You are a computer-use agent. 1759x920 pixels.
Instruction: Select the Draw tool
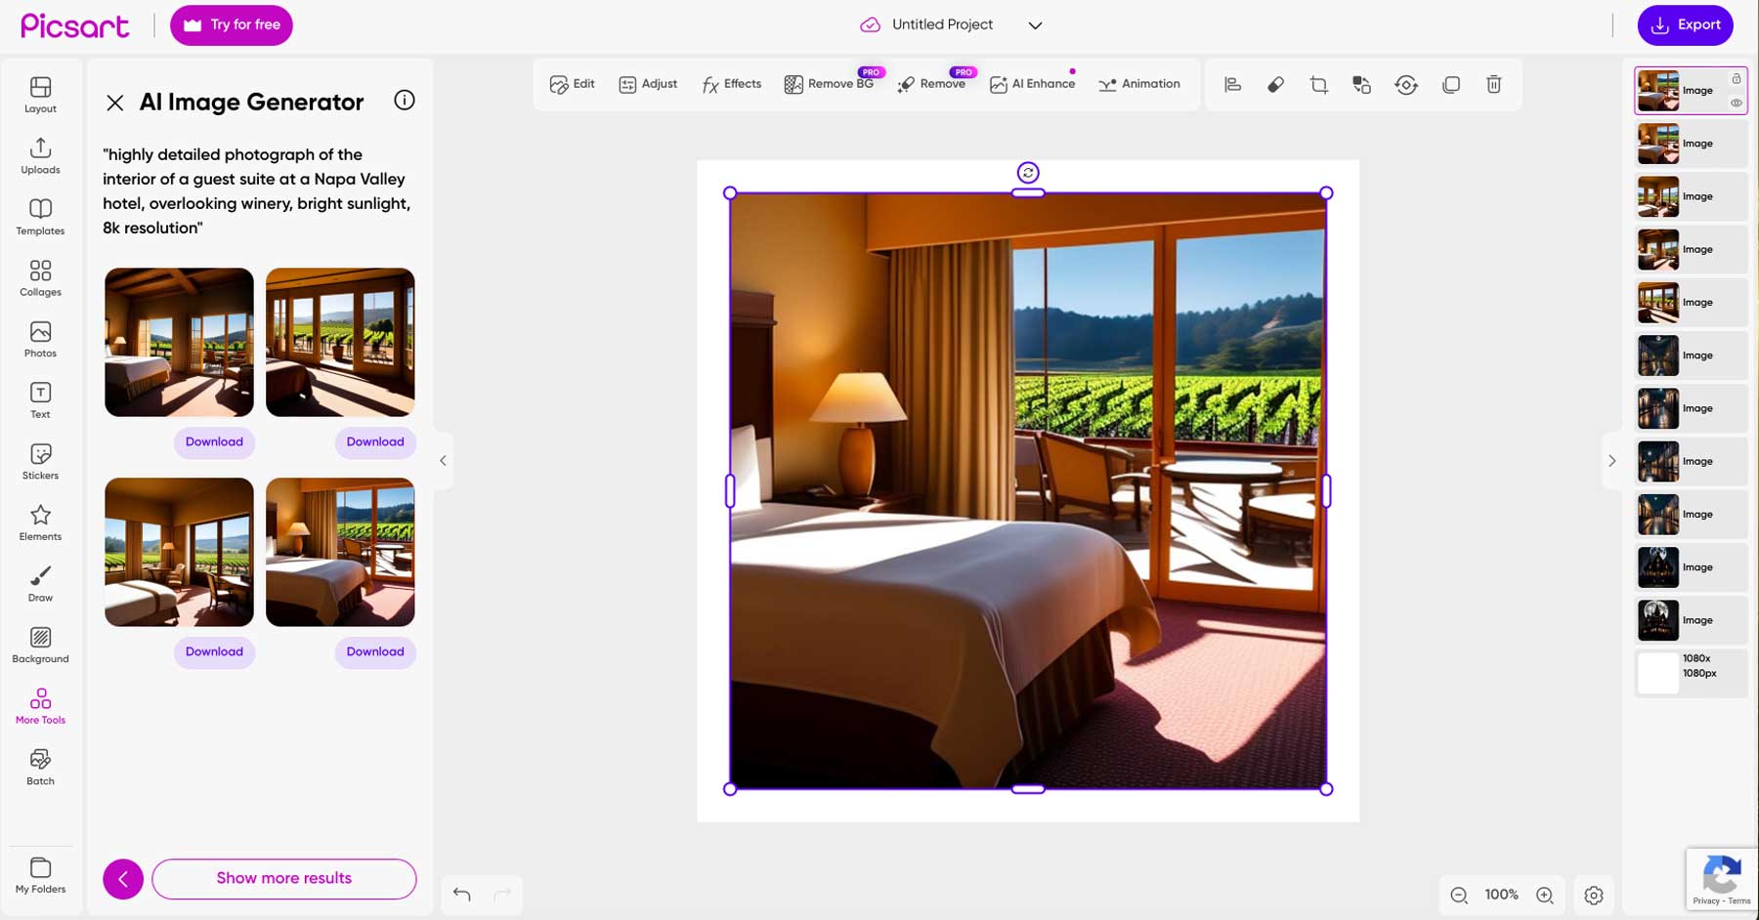(40, 582)
